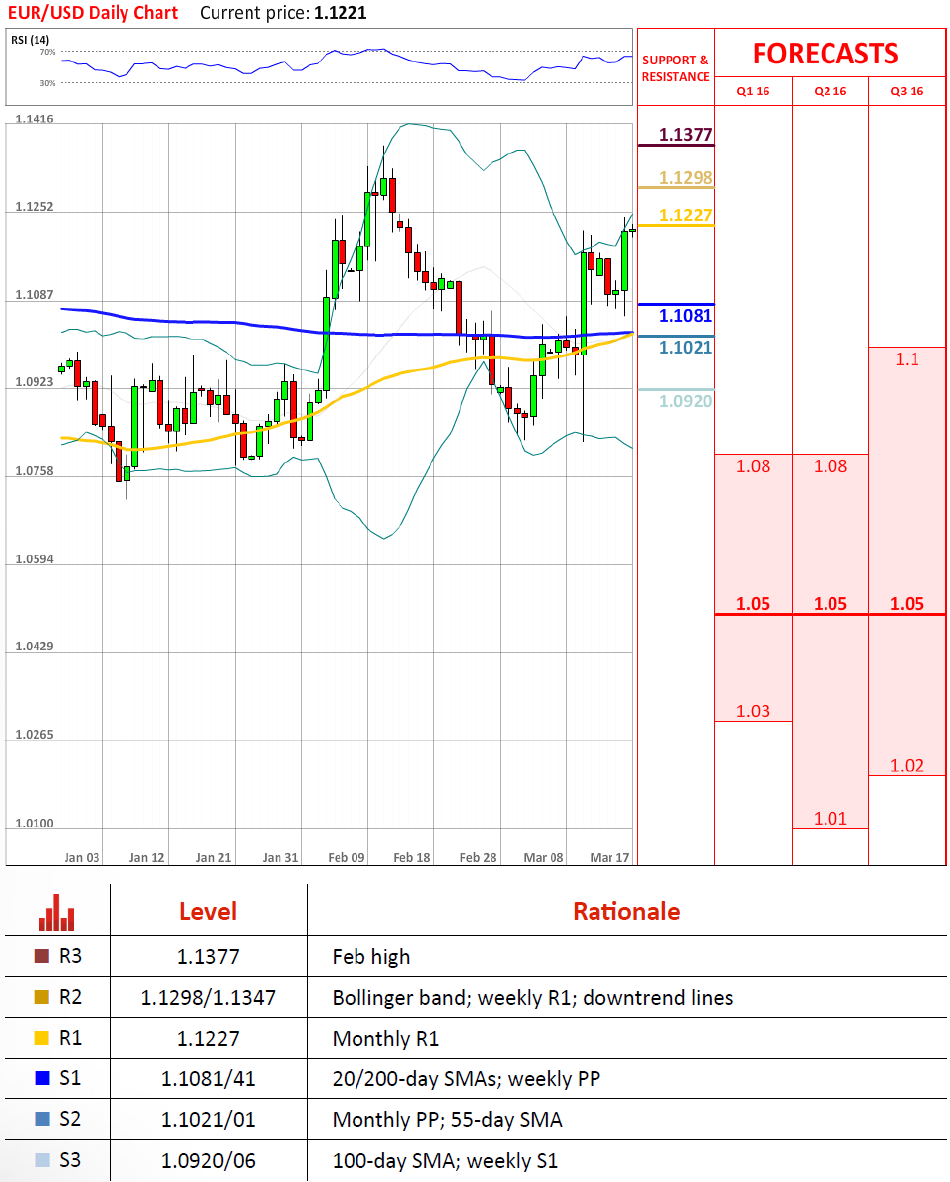
Task: Open the Q1 16 forecast column header
Action: pos(753,91)
